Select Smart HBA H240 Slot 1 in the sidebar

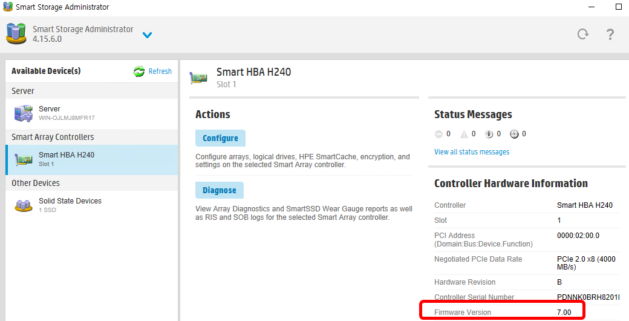pos(92,159)
